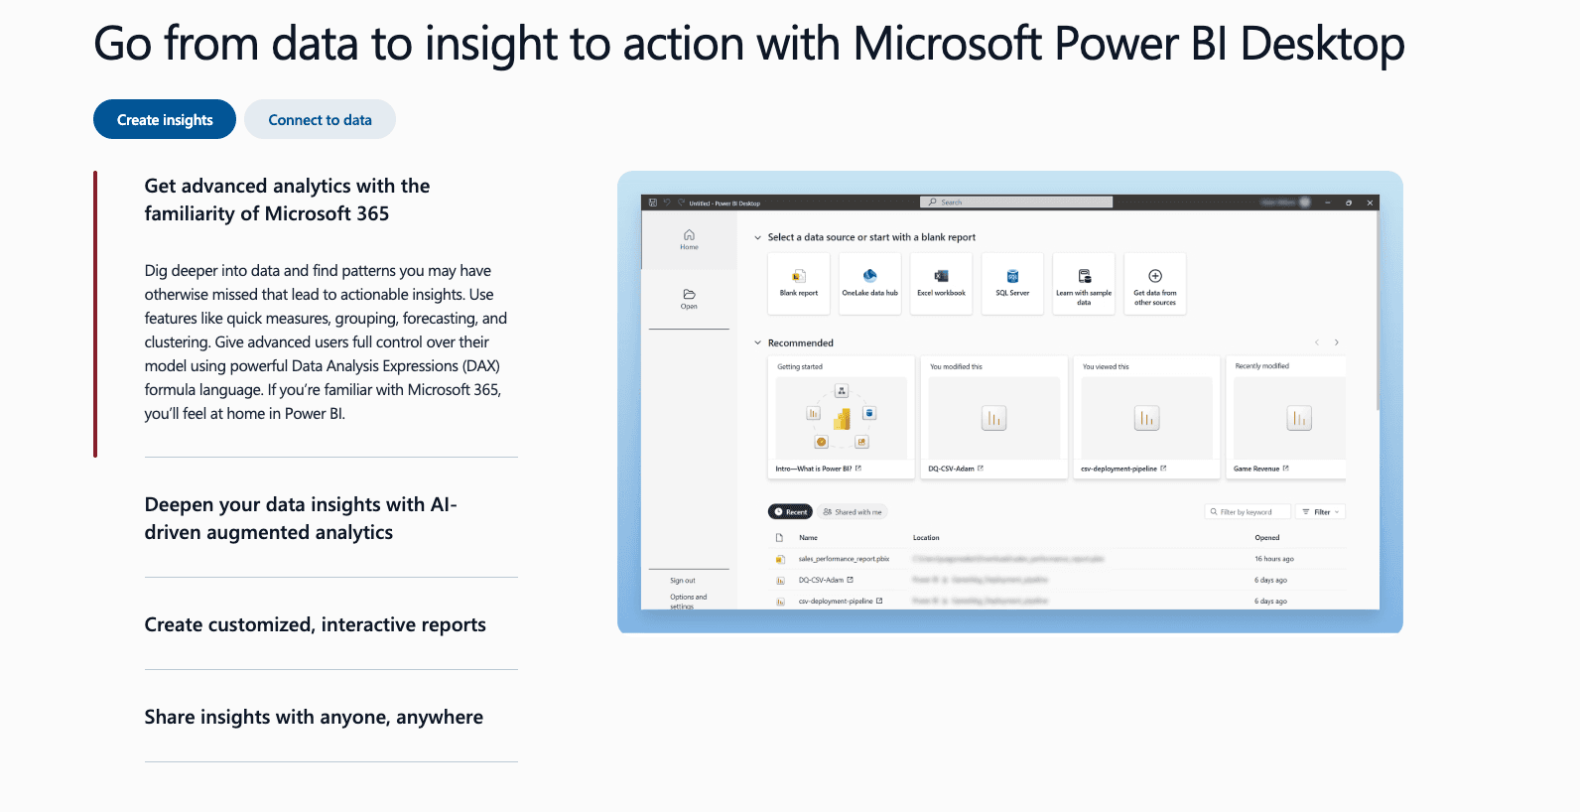Select the Shared with me tab

coord(853,512)
